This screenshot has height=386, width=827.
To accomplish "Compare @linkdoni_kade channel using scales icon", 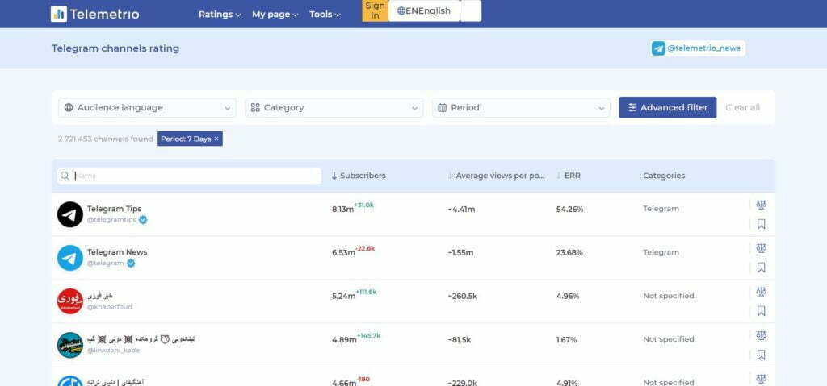I will (761, 335).
